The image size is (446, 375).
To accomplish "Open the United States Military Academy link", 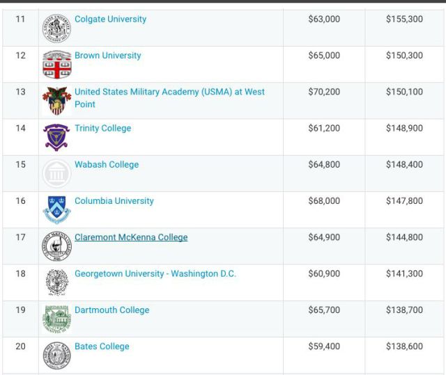I will point(169,98).
